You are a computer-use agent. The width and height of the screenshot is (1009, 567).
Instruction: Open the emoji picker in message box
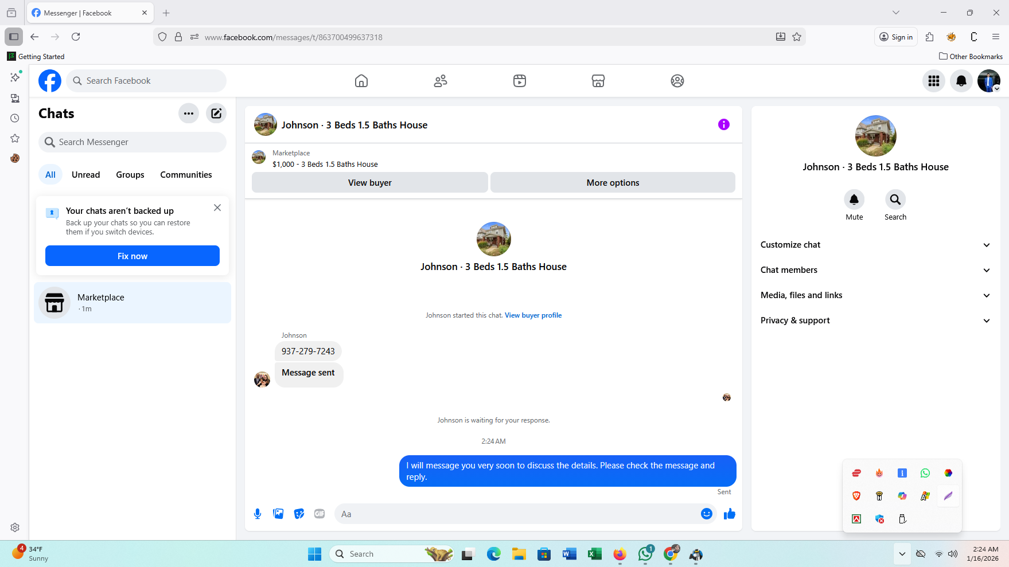coord(707,514)
